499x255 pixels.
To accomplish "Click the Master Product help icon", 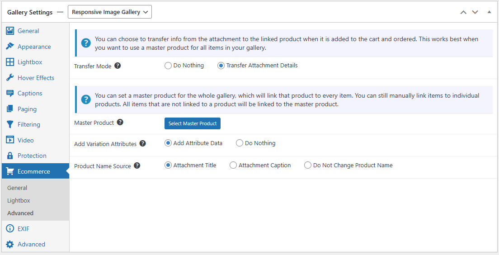I will click(x=120, y=122).
